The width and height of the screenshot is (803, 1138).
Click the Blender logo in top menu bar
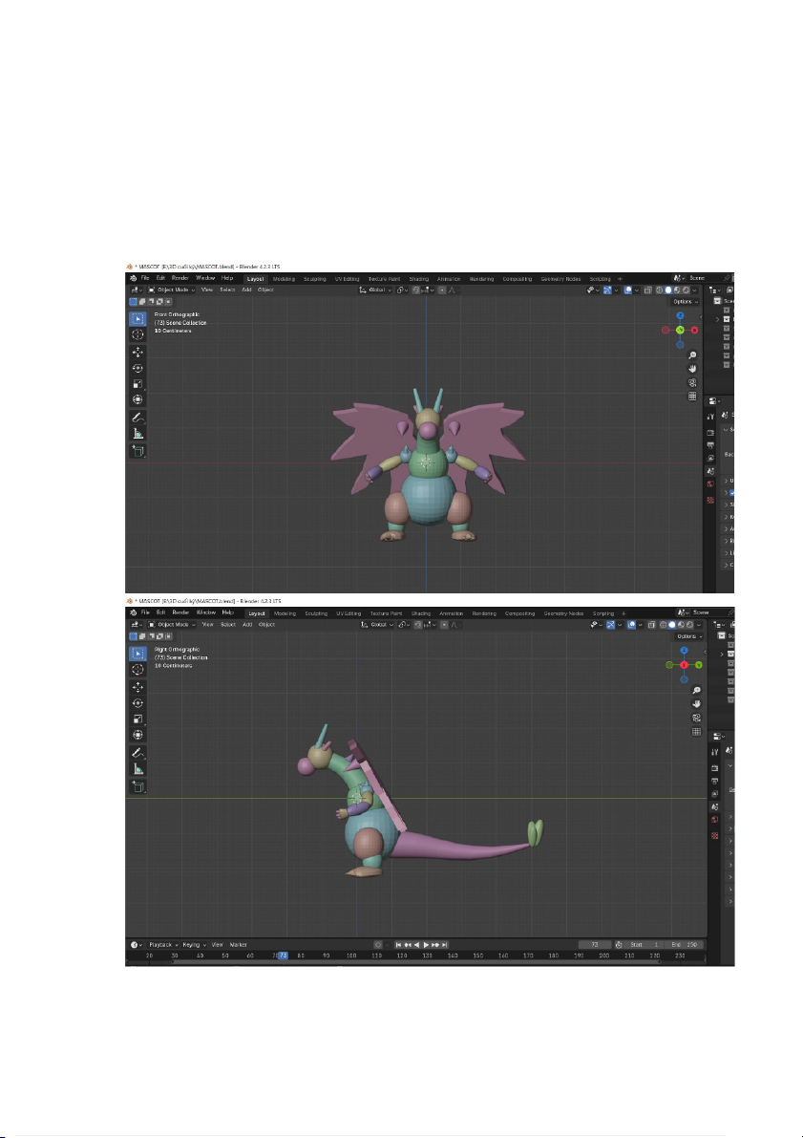click(x=133, y=278)
